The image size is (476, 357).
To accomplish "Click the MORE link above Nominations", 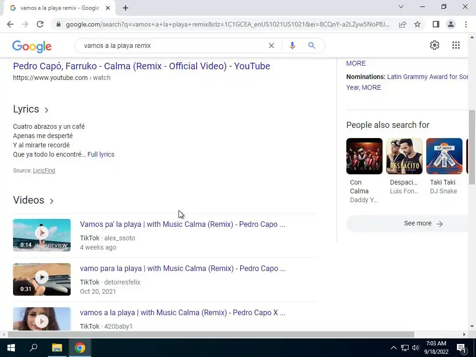I will click(x=356, y=63).
